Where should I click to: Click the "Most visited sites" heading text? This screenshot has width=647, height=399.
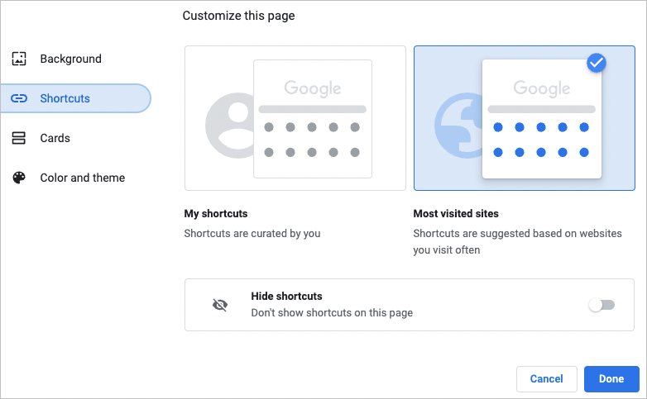pyautogui.click(x=456, y=214)
